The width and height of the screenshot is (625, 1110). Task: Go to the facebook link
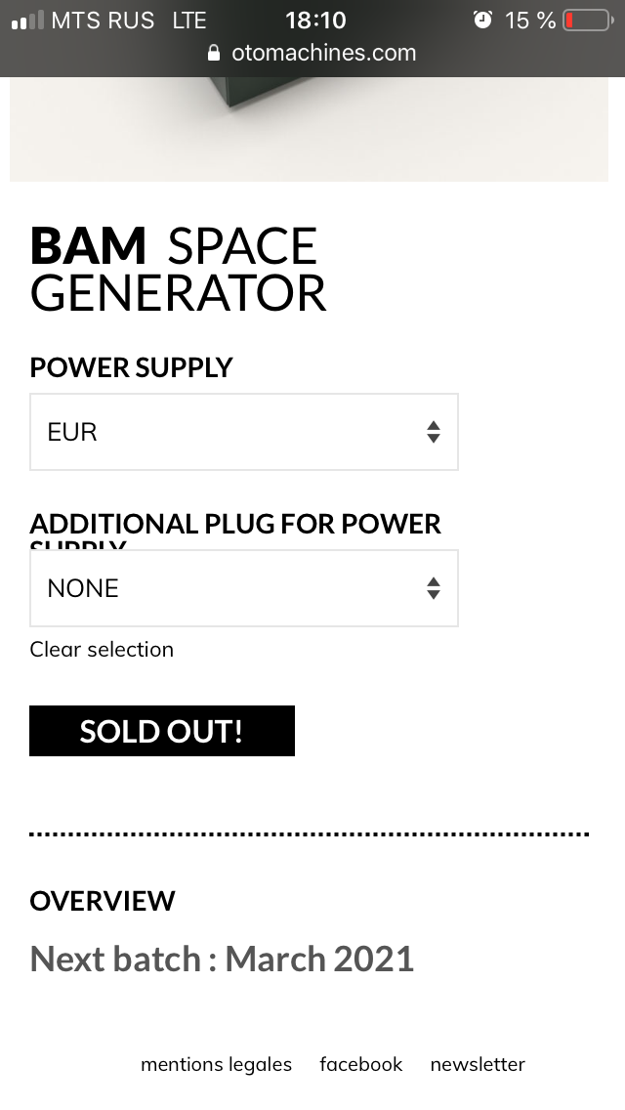[360, 1064]
